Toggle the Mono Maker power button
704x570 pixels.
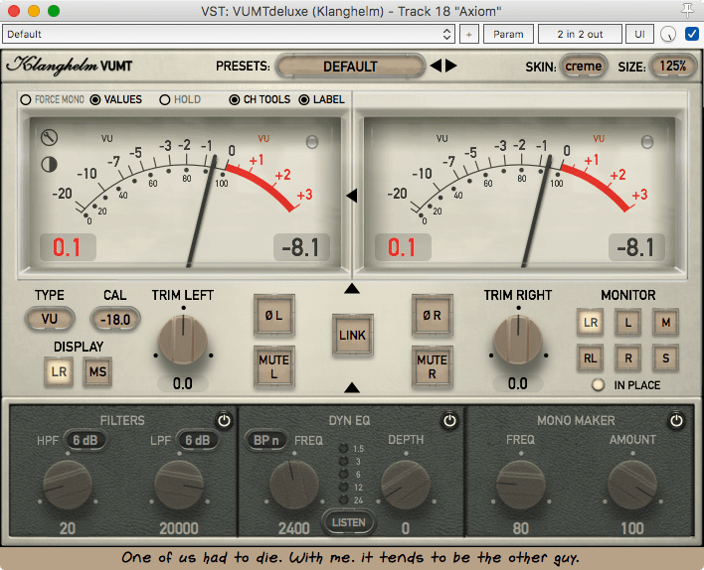pos(677,421)
